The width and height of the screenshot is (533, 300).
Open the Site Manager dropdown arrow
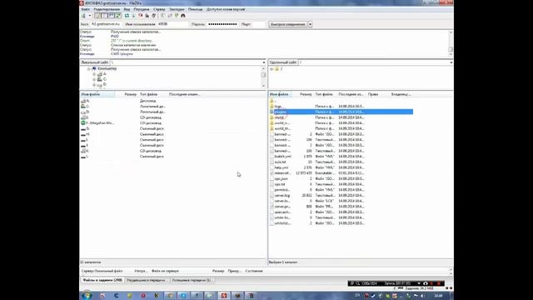click(90, 16)
